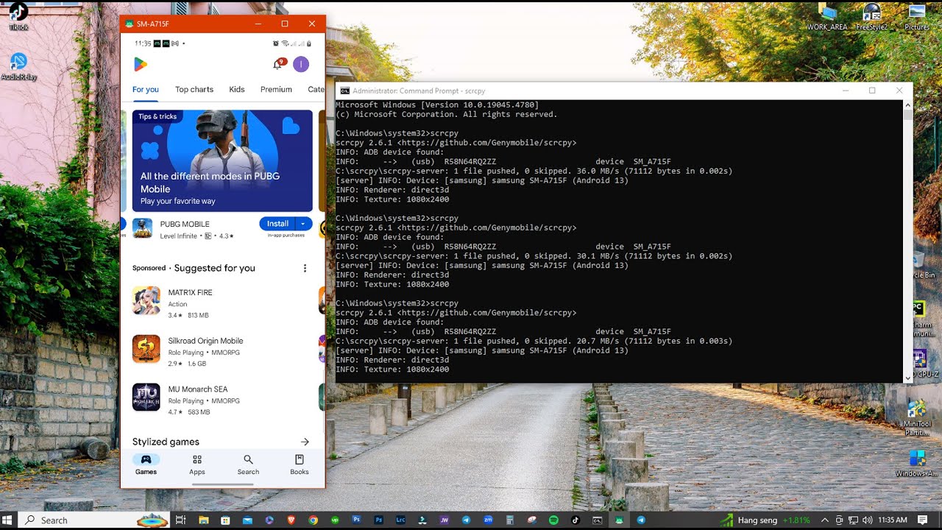The image size is (942, 530).
Task: Install PUBG MOBILE
Action: (277, 224)
